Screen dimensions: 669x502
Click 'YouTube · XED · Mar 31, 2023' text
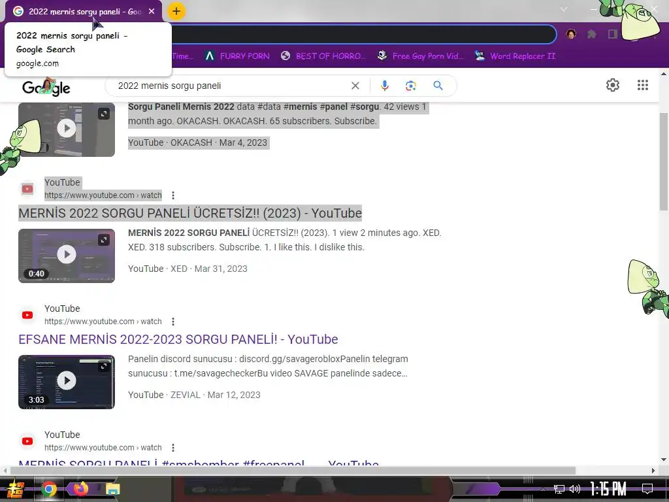(x=188, y=269)
